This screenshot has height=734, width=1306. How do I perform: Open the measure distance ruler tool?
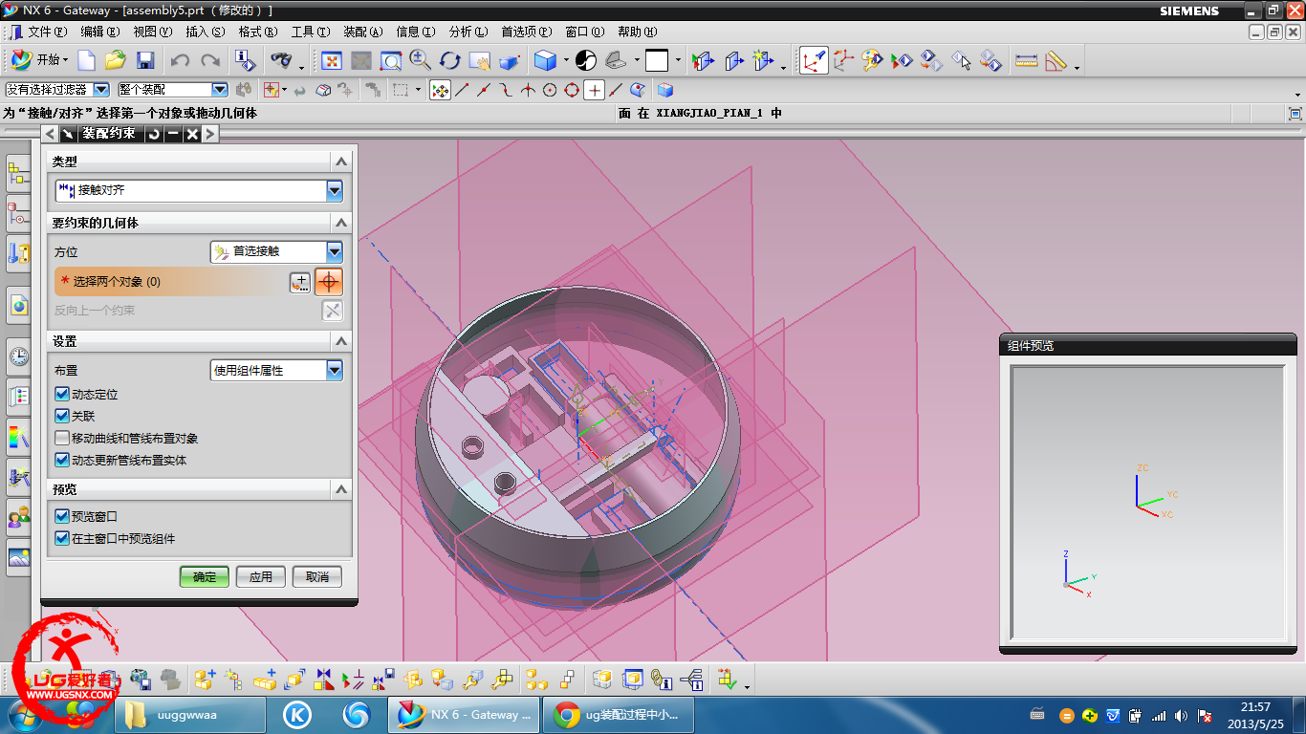click(1026, 60)
